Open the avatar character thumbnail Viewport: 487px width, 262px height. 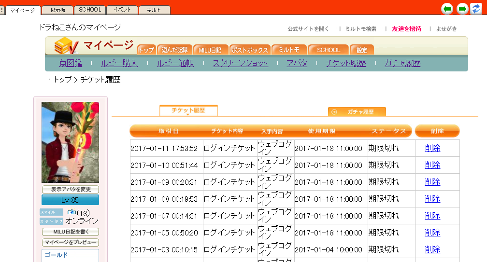[70, 142]
